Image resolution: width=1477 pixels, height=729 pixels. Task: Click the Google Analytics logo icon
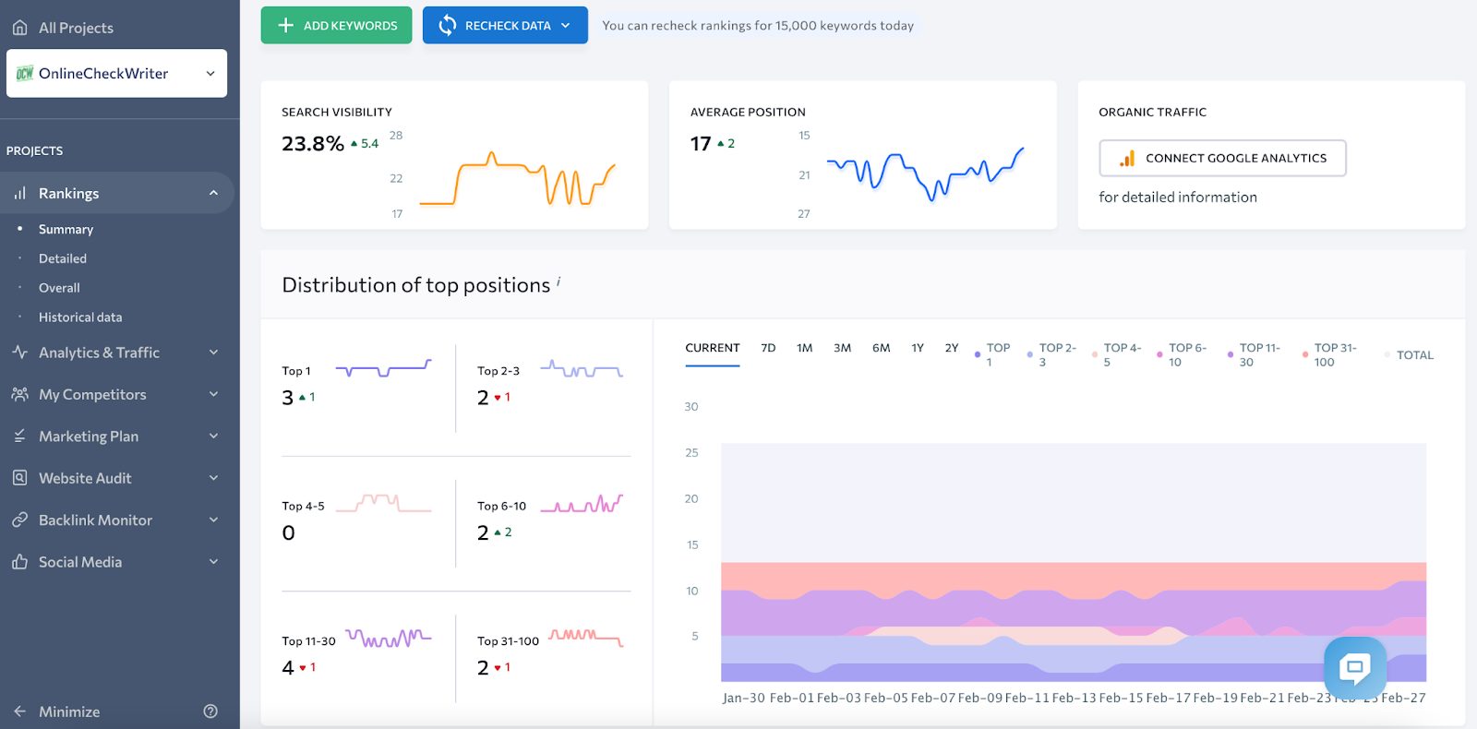click(1127, 158)
